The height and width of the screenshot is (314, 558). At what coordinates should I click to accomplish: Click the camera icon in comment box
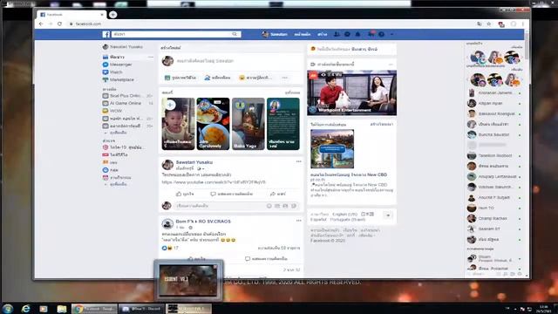point(277,206)
